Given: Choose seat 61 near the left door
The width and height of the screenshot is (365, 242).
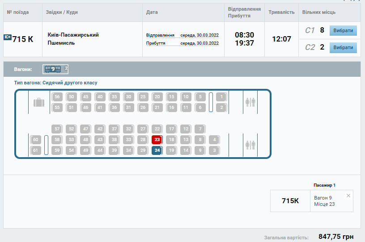Looking at the screenshot, I should (36, 150).
